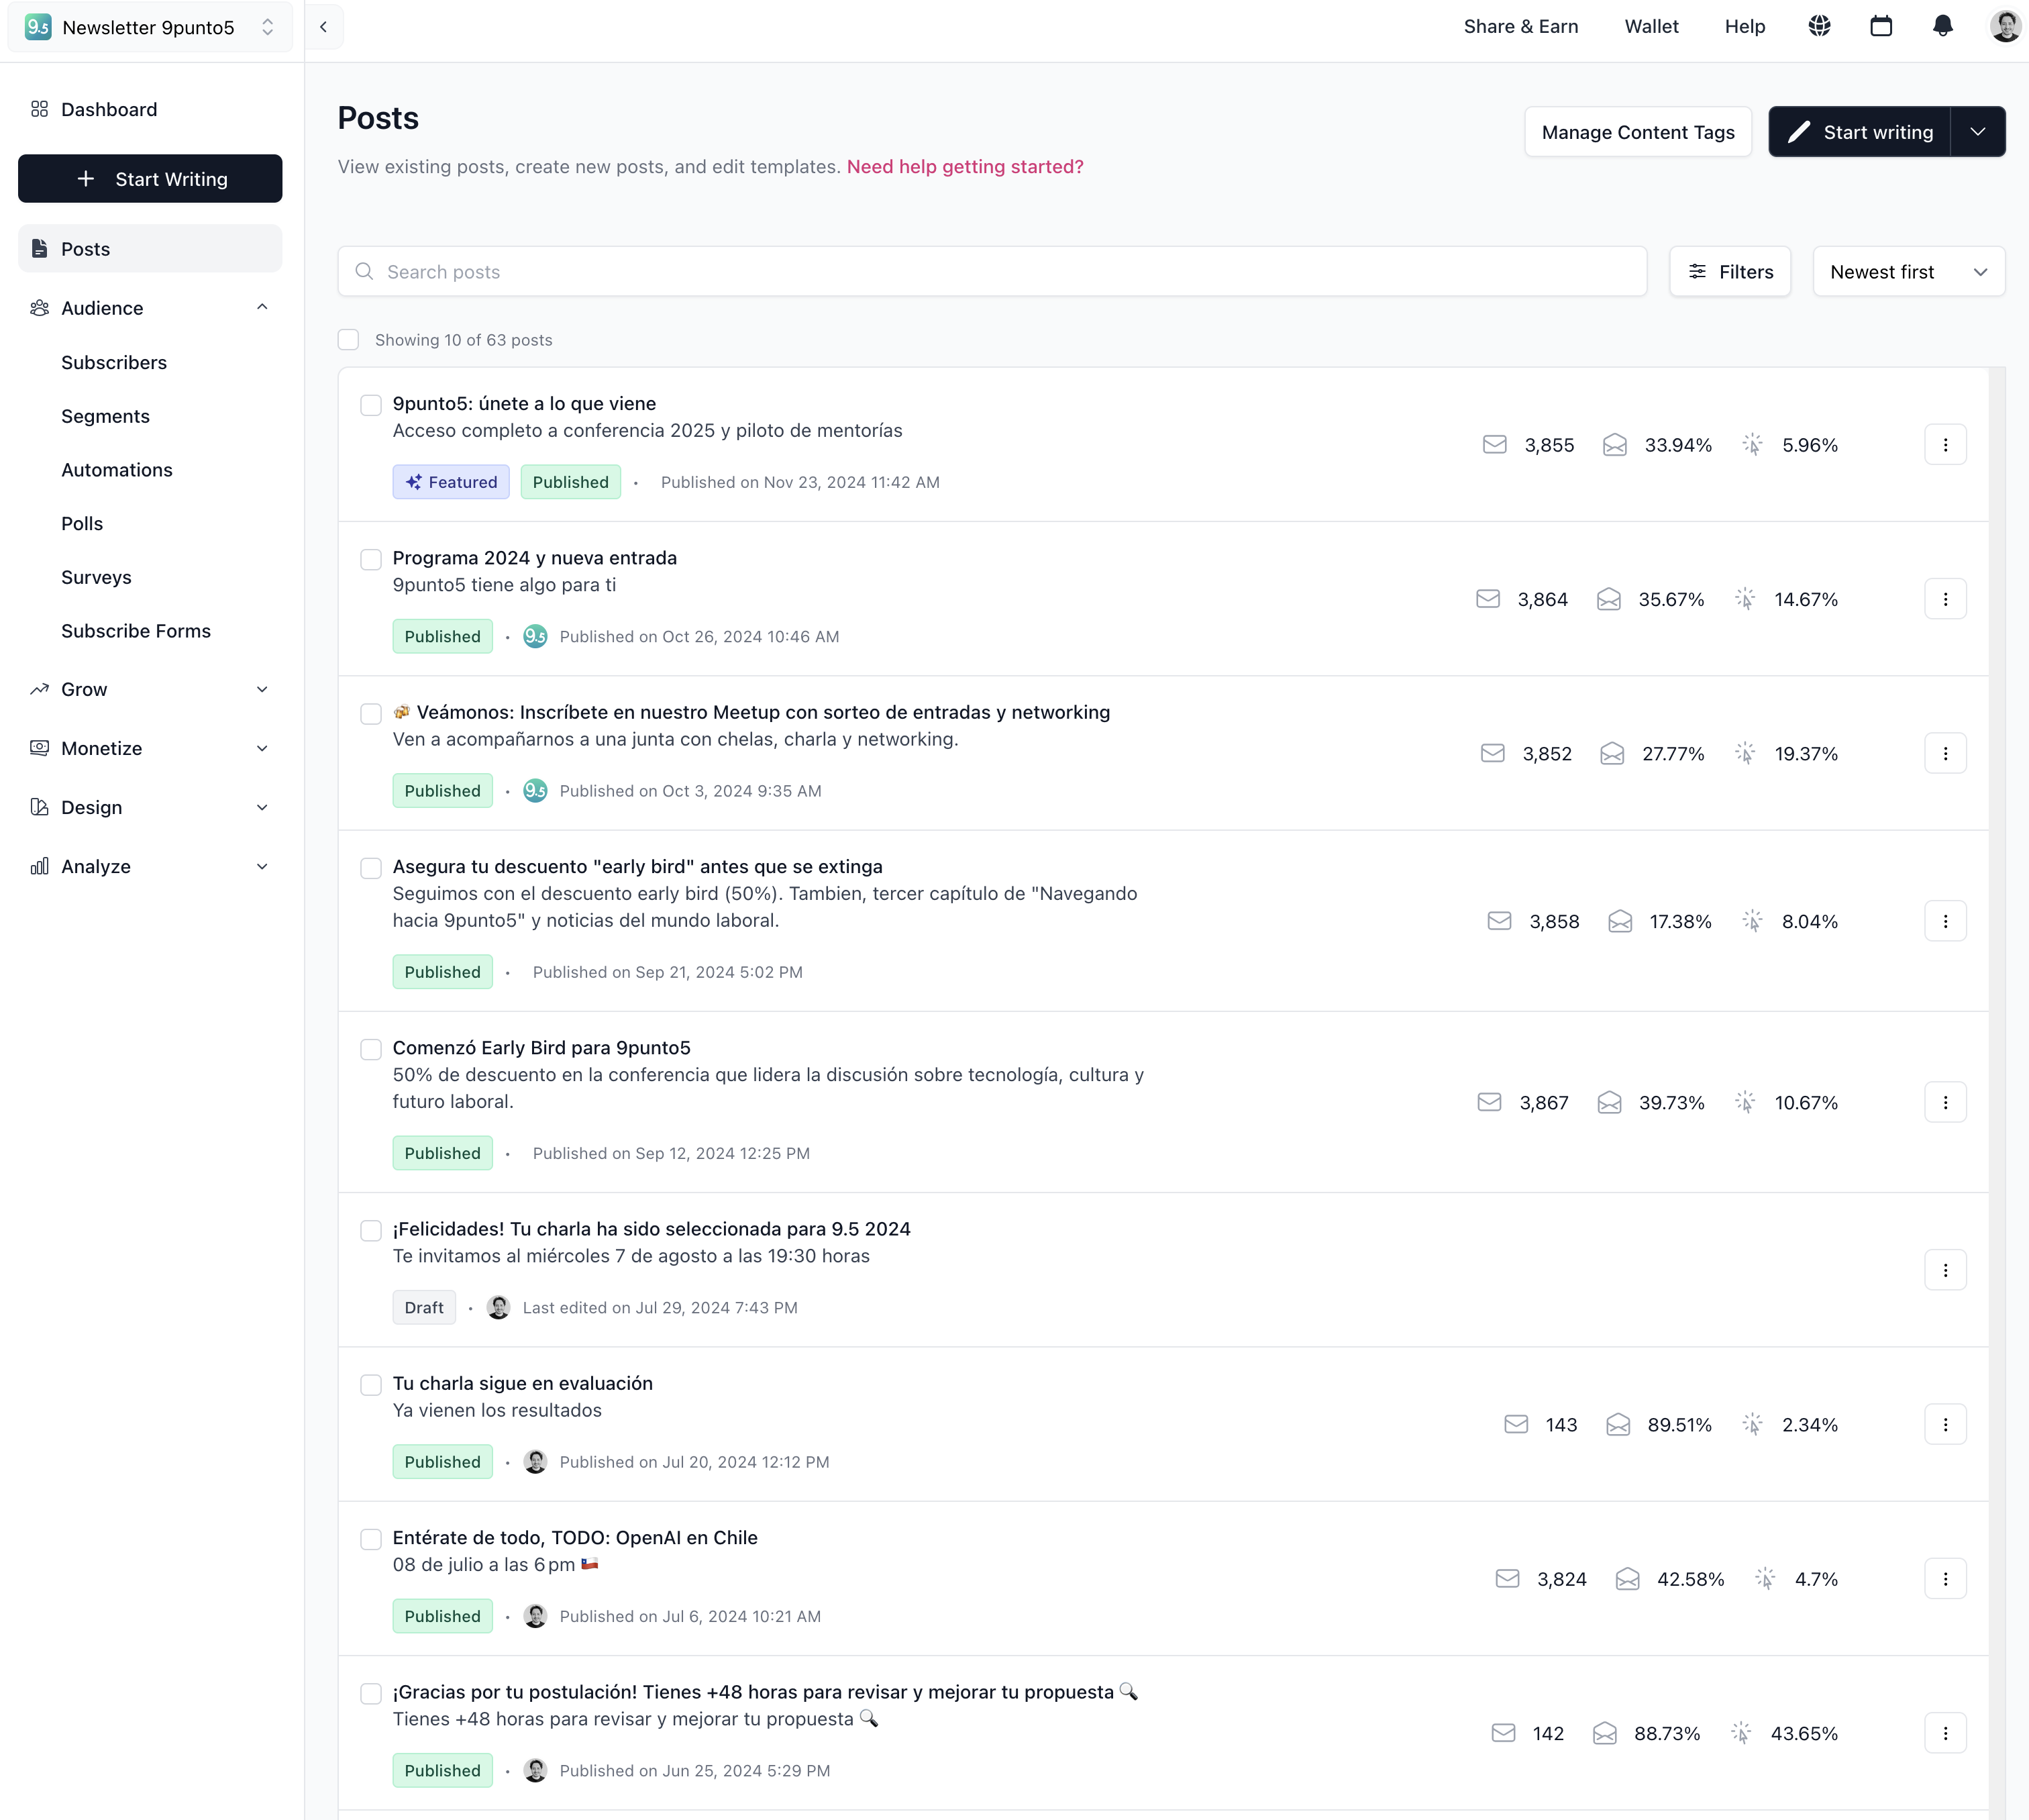Toggle the select-all posts checkbox
This screenshot has width=2029, height=1820.
pyautogui.click(x=348, y=340)
